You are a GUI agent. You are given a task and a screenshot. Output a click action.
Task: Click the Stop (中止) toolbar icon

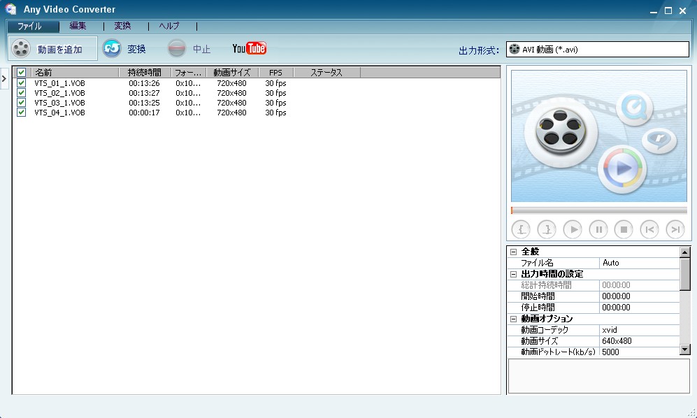pyautogui.click(x=176, y=48)
